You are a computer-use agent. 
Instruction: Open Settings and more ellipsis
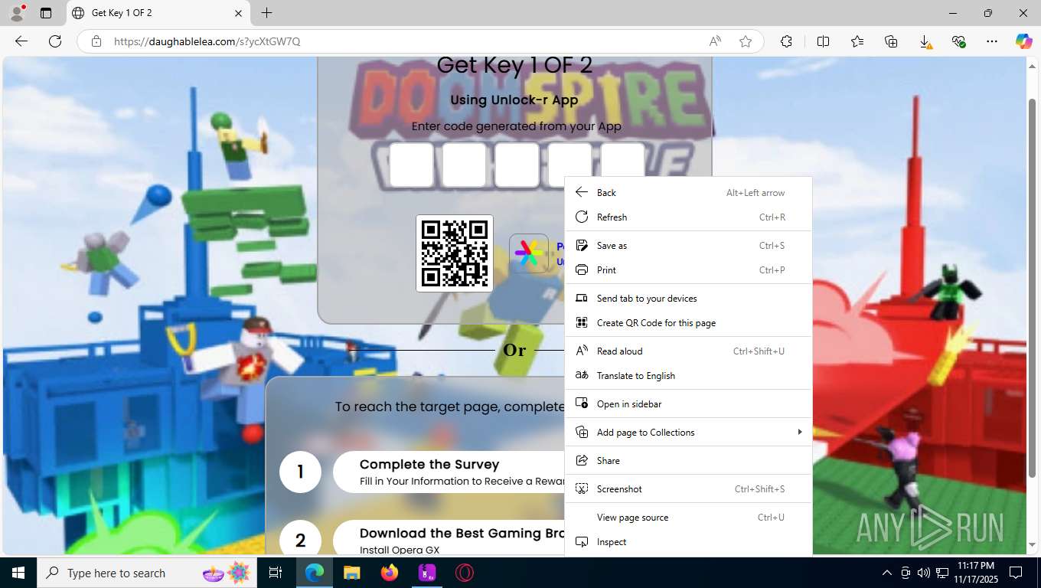click(x=992, y=41)
